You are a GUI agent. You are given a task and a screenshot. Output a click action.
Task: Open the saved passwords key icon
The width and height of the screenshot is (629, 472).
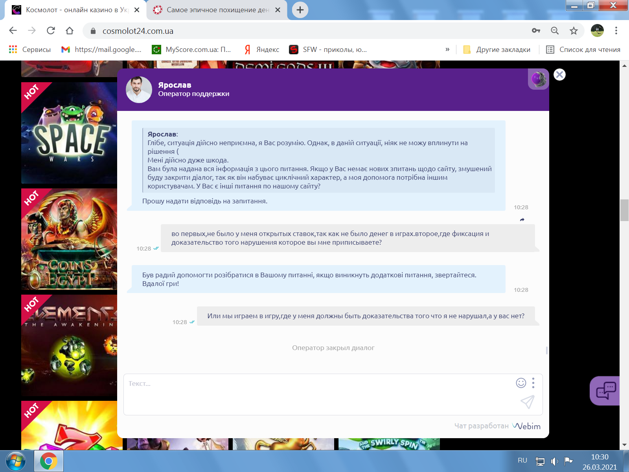[x=536, y=31]
